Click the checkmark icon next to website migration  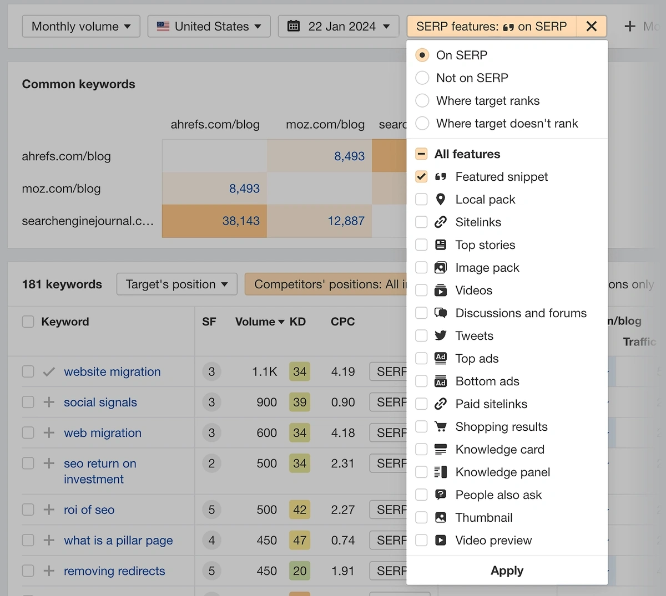coord(49,371)
